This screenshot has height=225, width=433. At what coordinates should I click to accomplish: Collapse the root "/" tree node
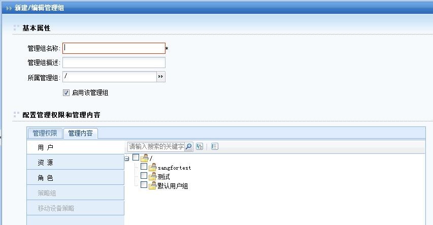click(x=127, y=158)
